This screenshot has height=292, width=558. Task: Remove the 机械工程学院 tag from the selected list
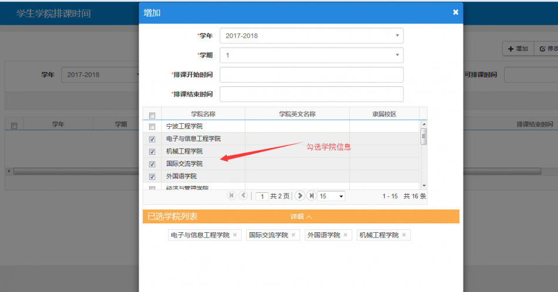pyautogui.click(x=404, y=235)
